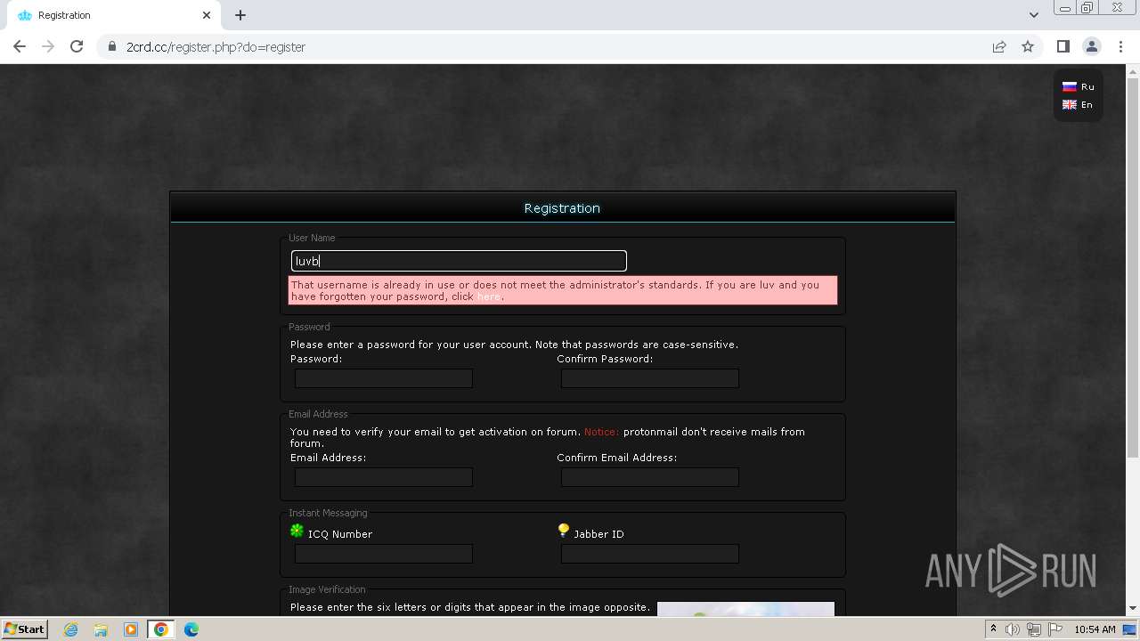Click the green ICQ flower icon

pyautogui.click(x=297, y=531)
